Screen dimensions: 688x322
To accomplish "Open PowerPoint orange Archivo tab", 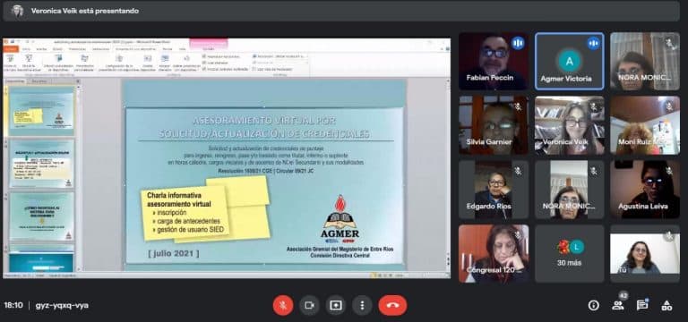I will coord(11,49).
